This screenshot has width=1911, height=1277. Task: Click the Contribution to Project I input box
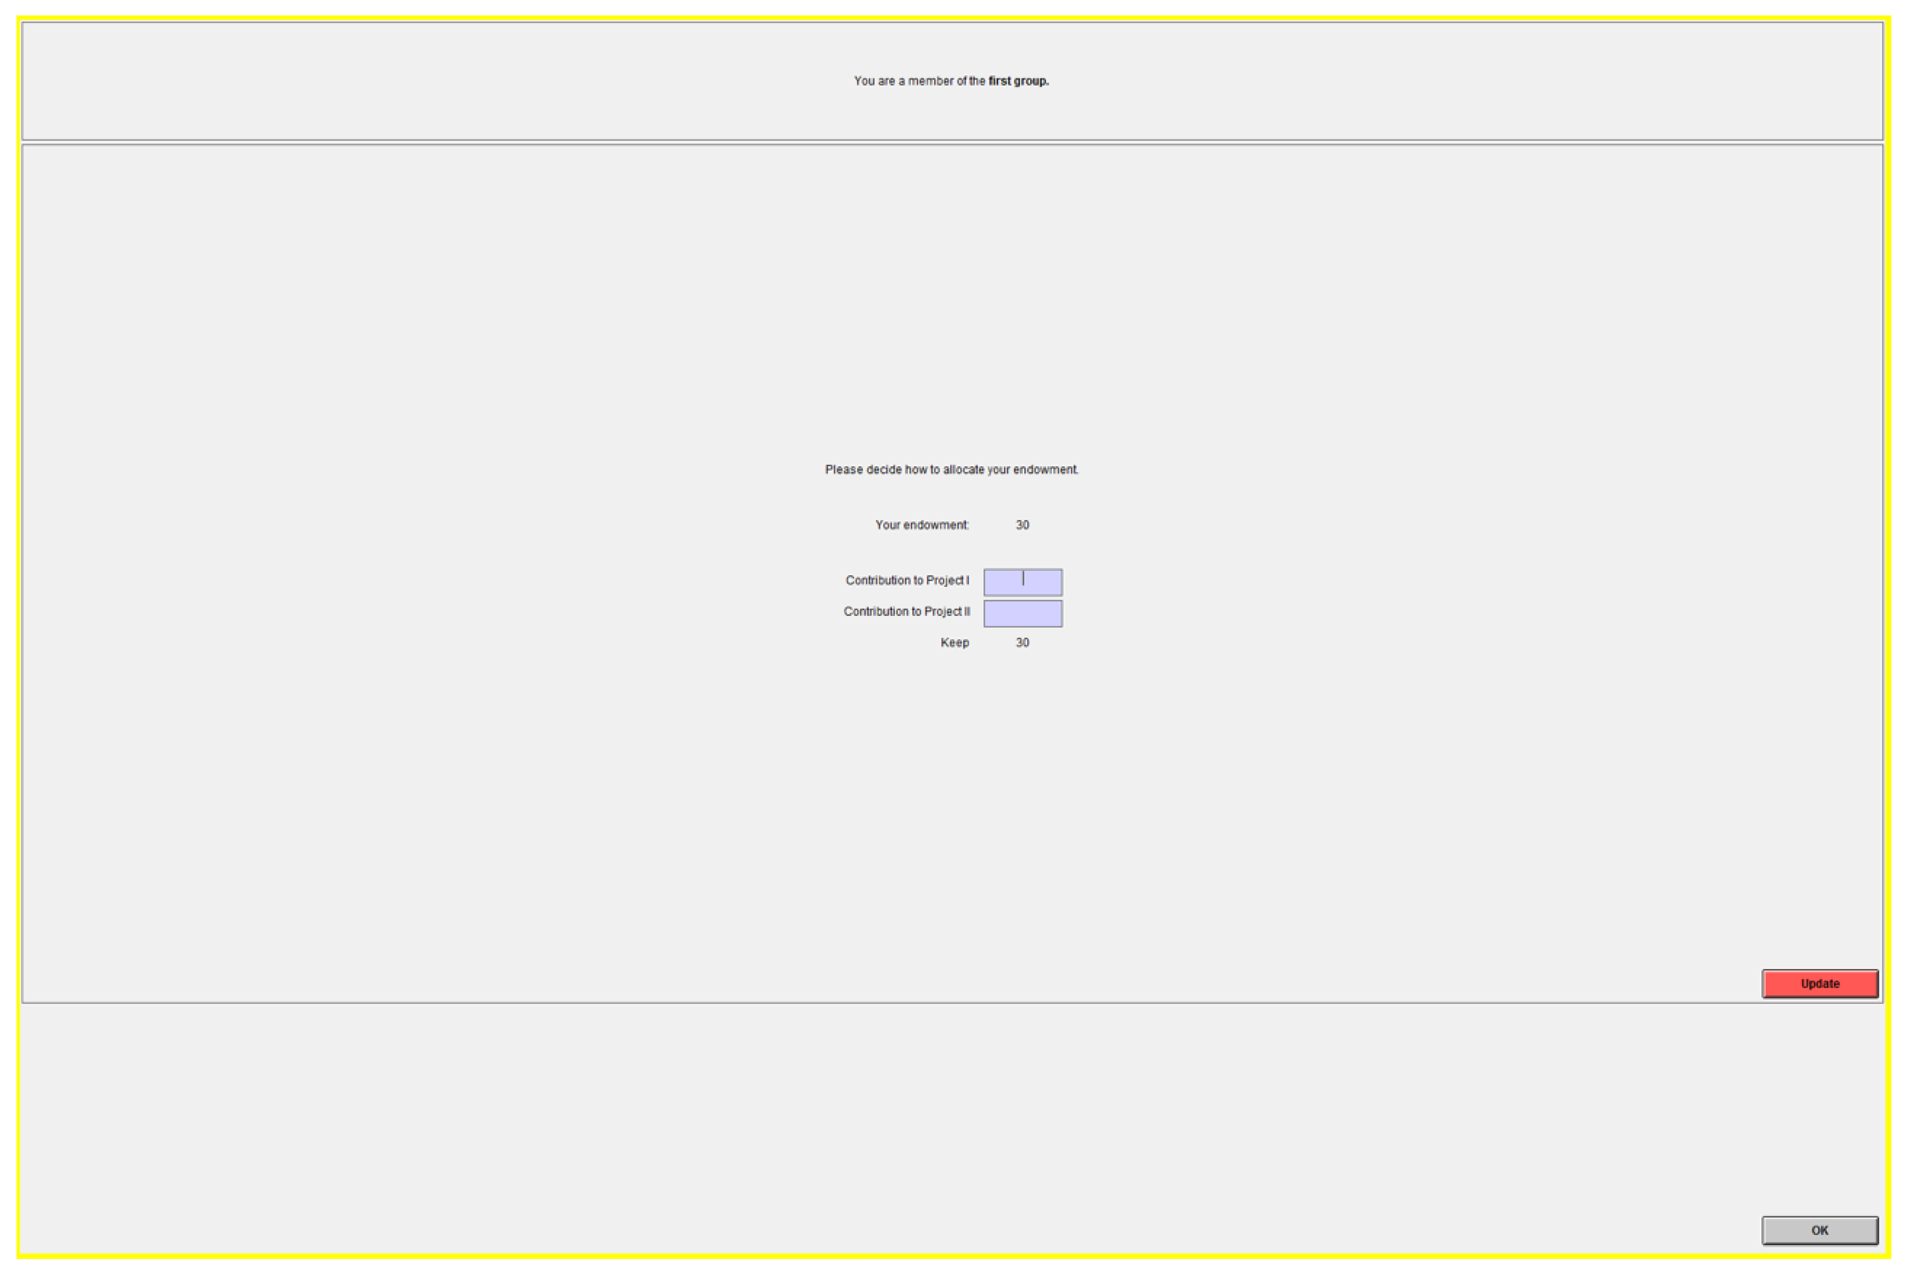coord(1022,582)
